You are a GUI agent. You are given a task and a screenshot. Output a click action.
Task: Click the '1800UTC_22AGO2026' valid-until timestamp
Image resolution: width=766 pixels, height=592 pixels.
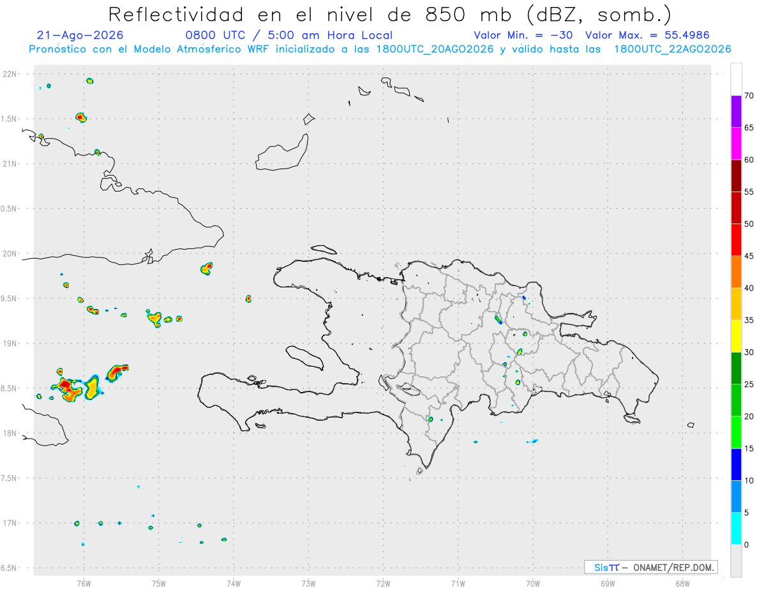(673, 49)
